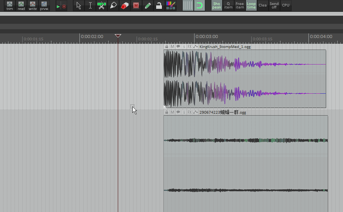
Task: Click the 0:00:03:00 mark on the ruler
Action: coord(206,36)
